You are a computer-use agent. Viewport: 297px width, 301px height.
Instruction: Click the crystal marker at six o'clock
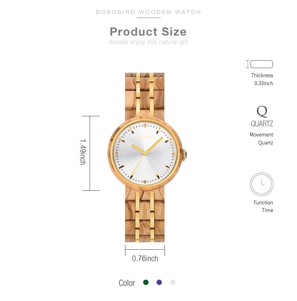(x=145, y=181)
